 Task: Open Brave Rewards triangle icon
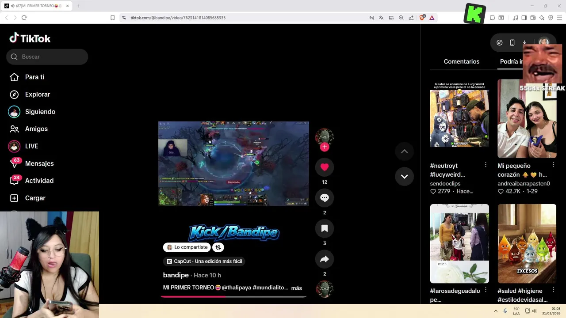[432, 18]
